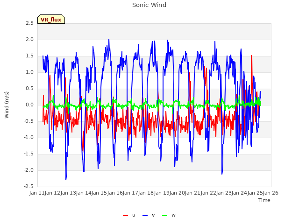The image size is (299, 224).
Task: Click the red u legend swatch
Action: coord(126,216)
